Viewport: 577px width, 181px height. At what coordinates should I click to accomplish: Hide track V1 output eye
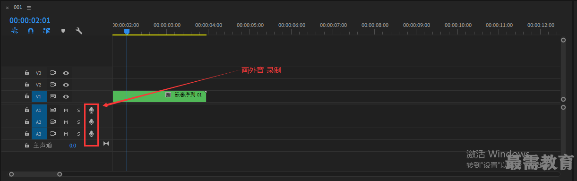coord(66,96)
